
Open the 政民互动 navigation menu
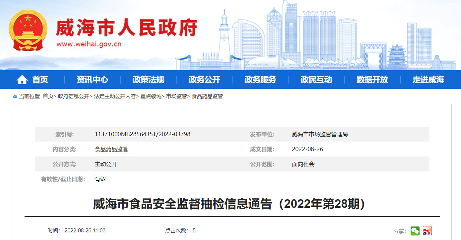[316, 80]
